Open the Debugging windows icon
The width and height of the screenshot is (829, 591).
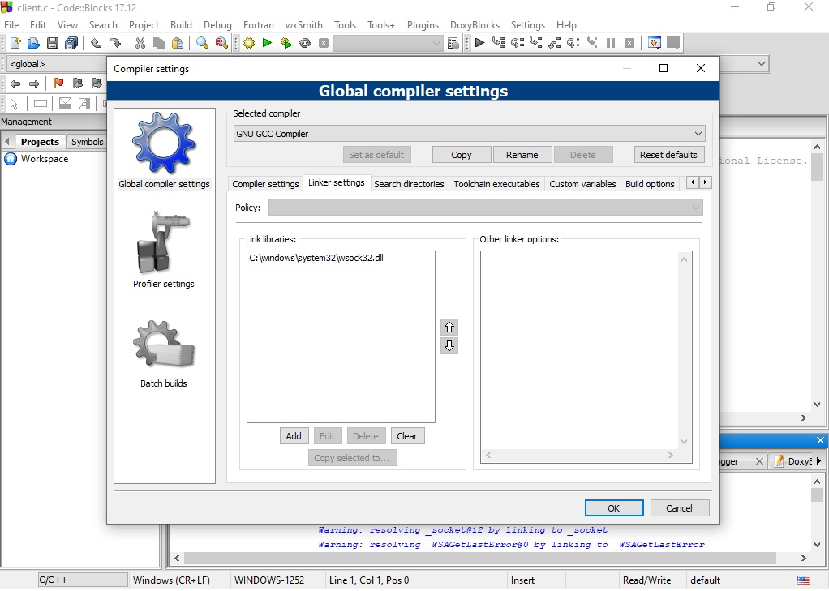tap(654, 43)
